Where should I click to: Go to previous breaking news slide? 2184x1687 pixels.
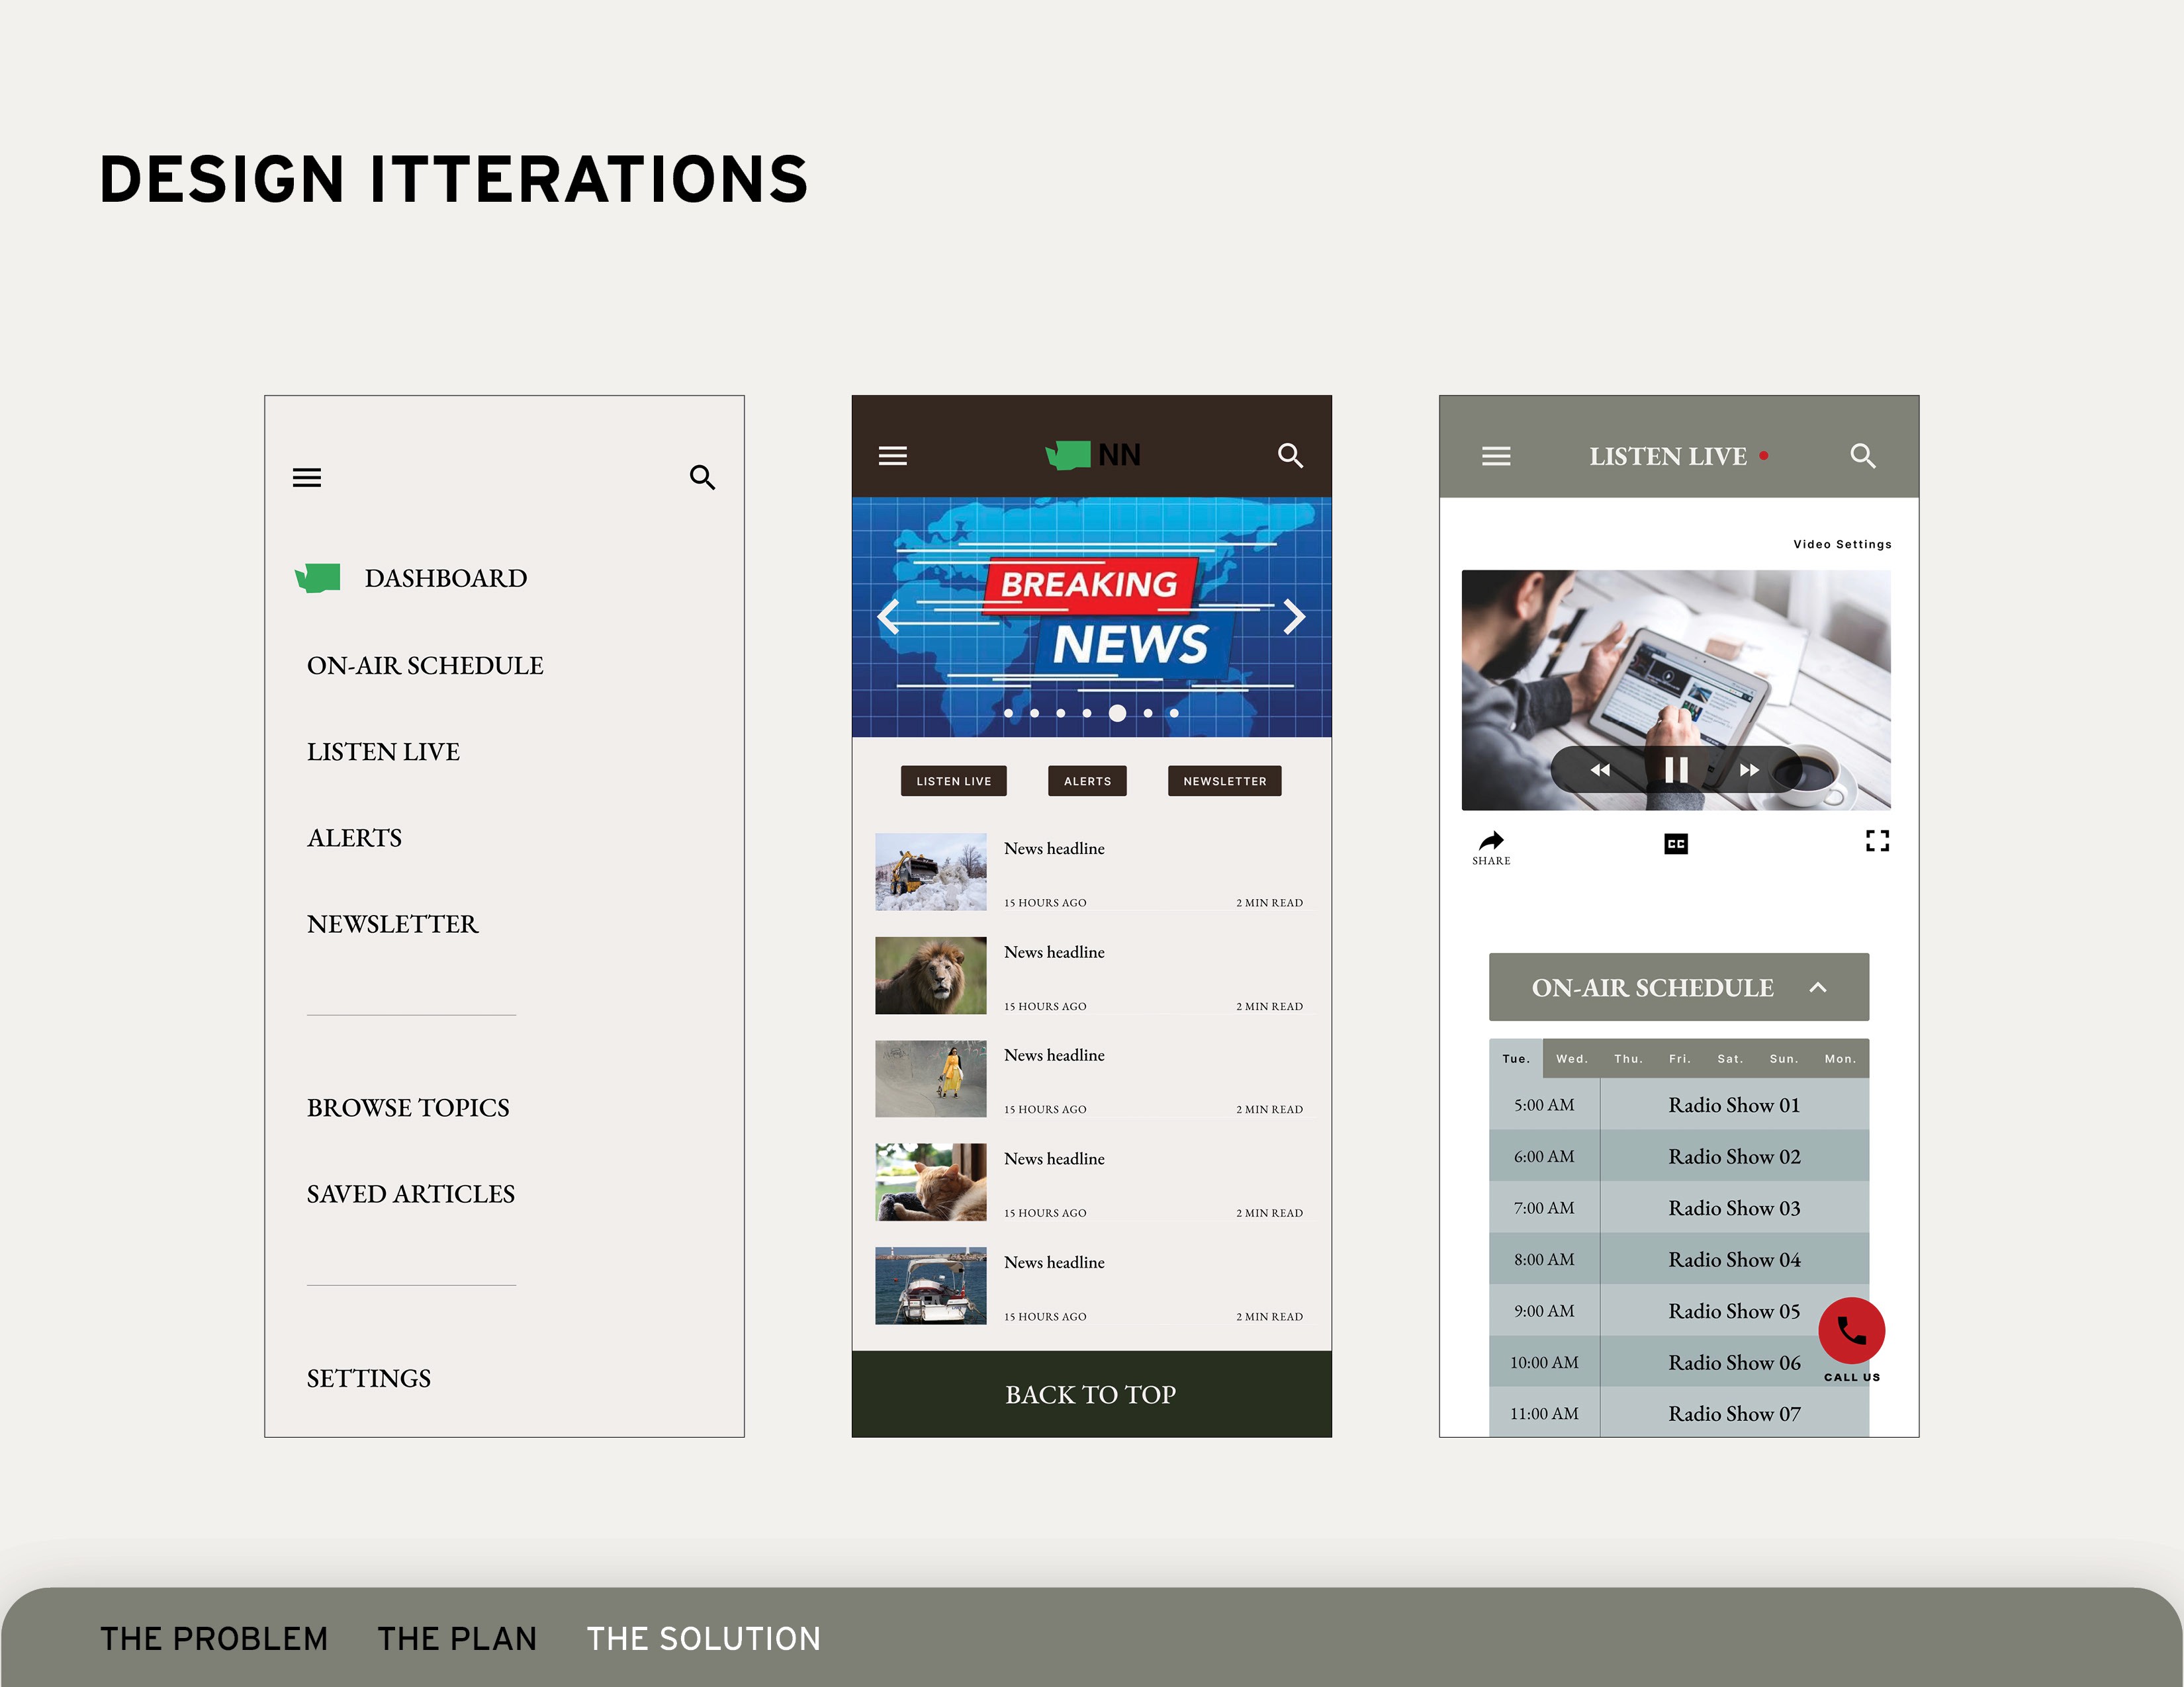point(889,617)
